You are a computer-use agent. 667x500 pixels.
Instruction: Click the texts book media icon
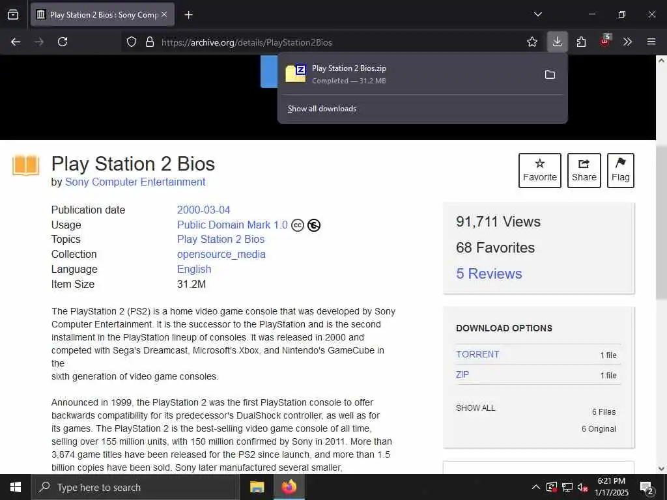[26, 165]
